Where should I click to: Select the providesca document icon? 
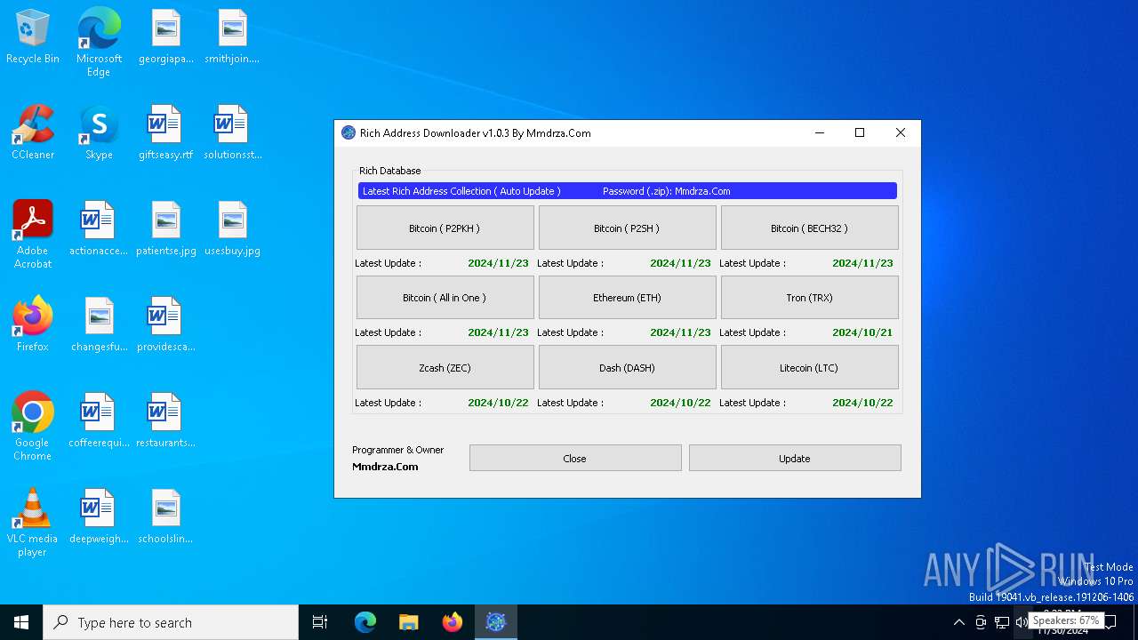[x=165, y=325]
